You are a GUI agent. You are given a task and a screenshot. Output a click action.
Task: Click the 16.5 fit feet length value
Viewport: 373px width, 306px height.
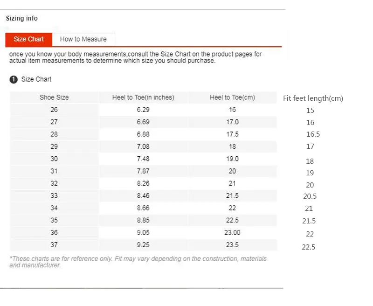(x=312, y=134)
